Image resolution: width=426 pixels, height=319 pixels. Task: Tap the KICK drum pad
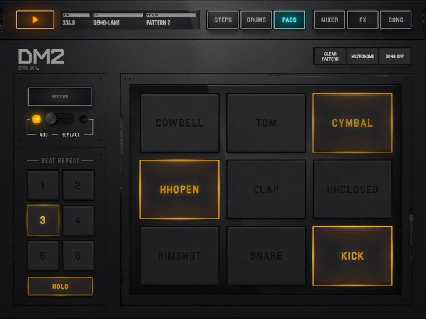352,256
